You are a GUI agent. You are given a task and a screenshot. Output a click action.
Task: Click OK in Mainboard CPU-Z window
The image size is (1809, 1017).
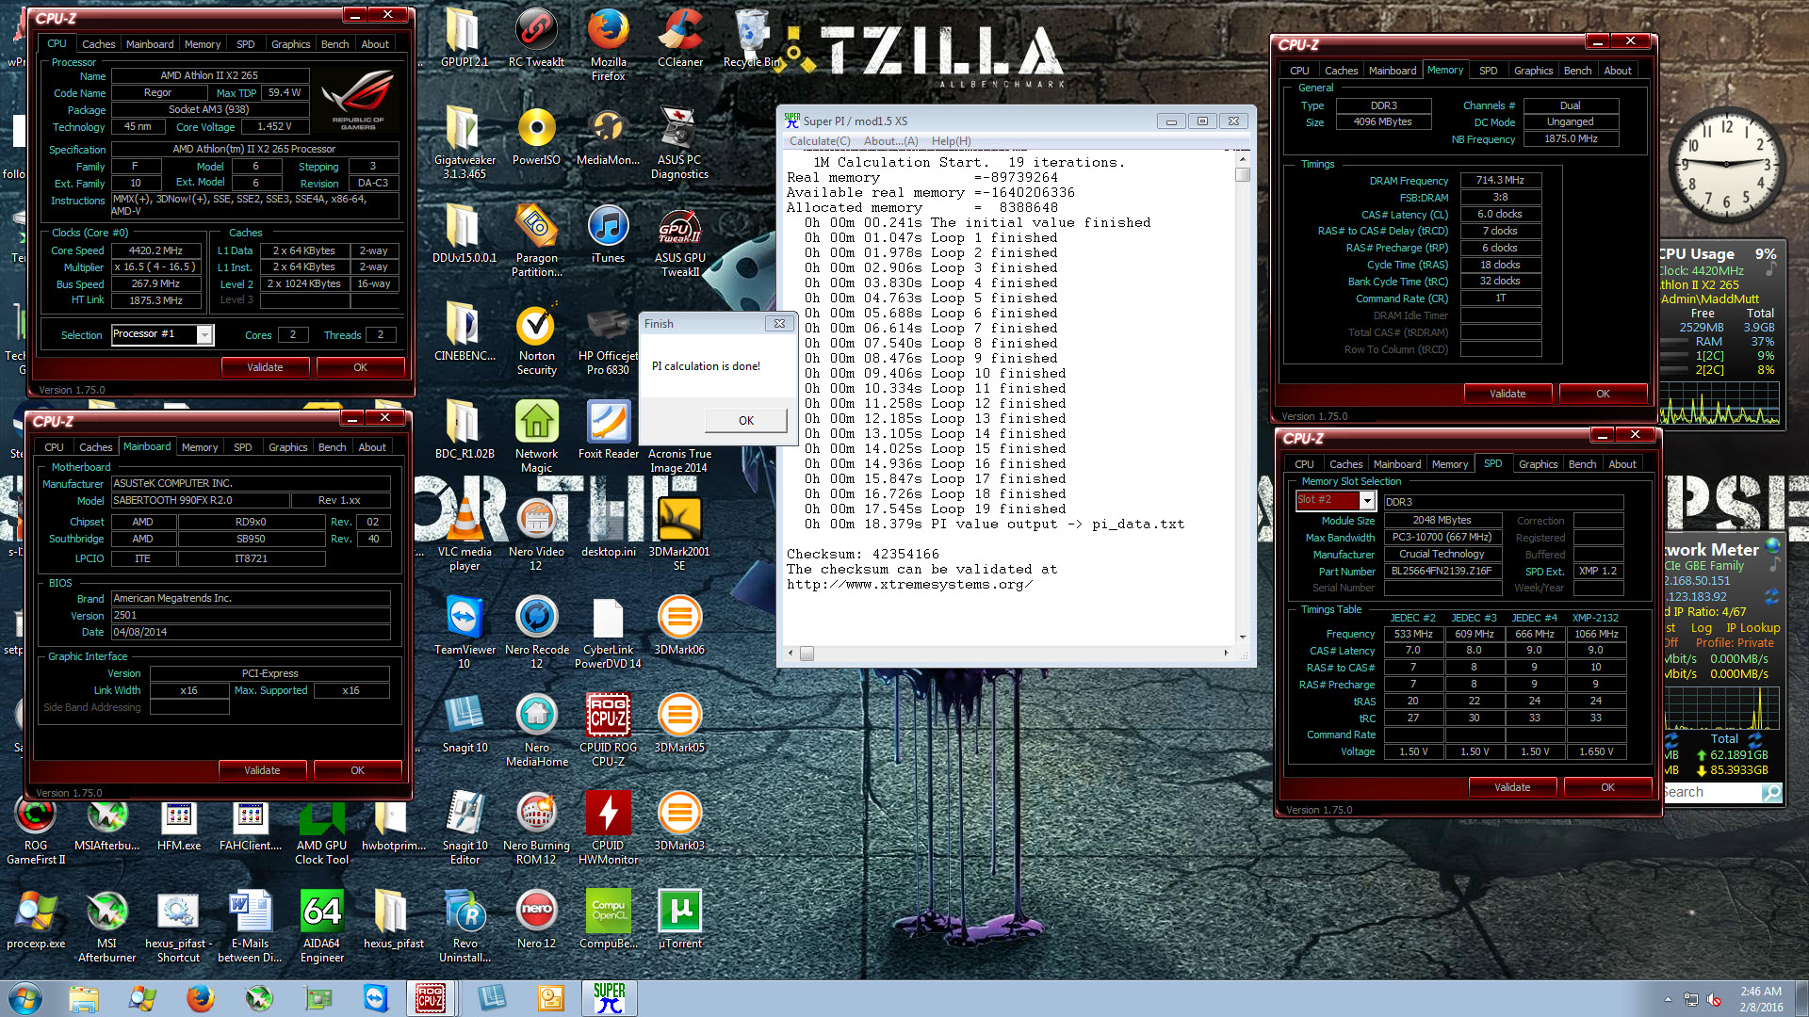pos(357,770)
